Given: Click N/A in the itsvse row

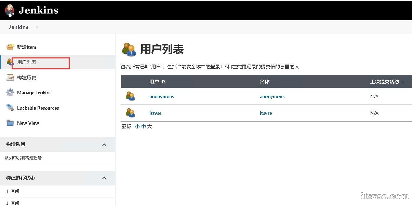Looking at the screenshot, I should [374, 113].
